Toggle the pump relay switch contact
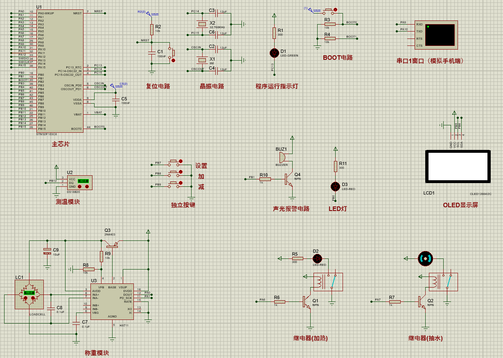 click(449, 281)
